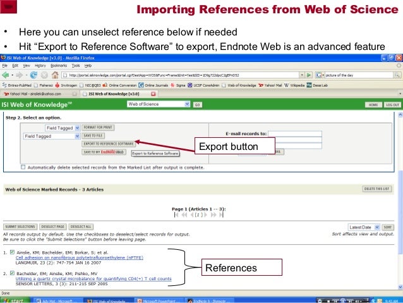Uncheck the Bachelder, EM; Ainslie record checkbox
This screenshot has height=303, width=403.
click(12, 273)
